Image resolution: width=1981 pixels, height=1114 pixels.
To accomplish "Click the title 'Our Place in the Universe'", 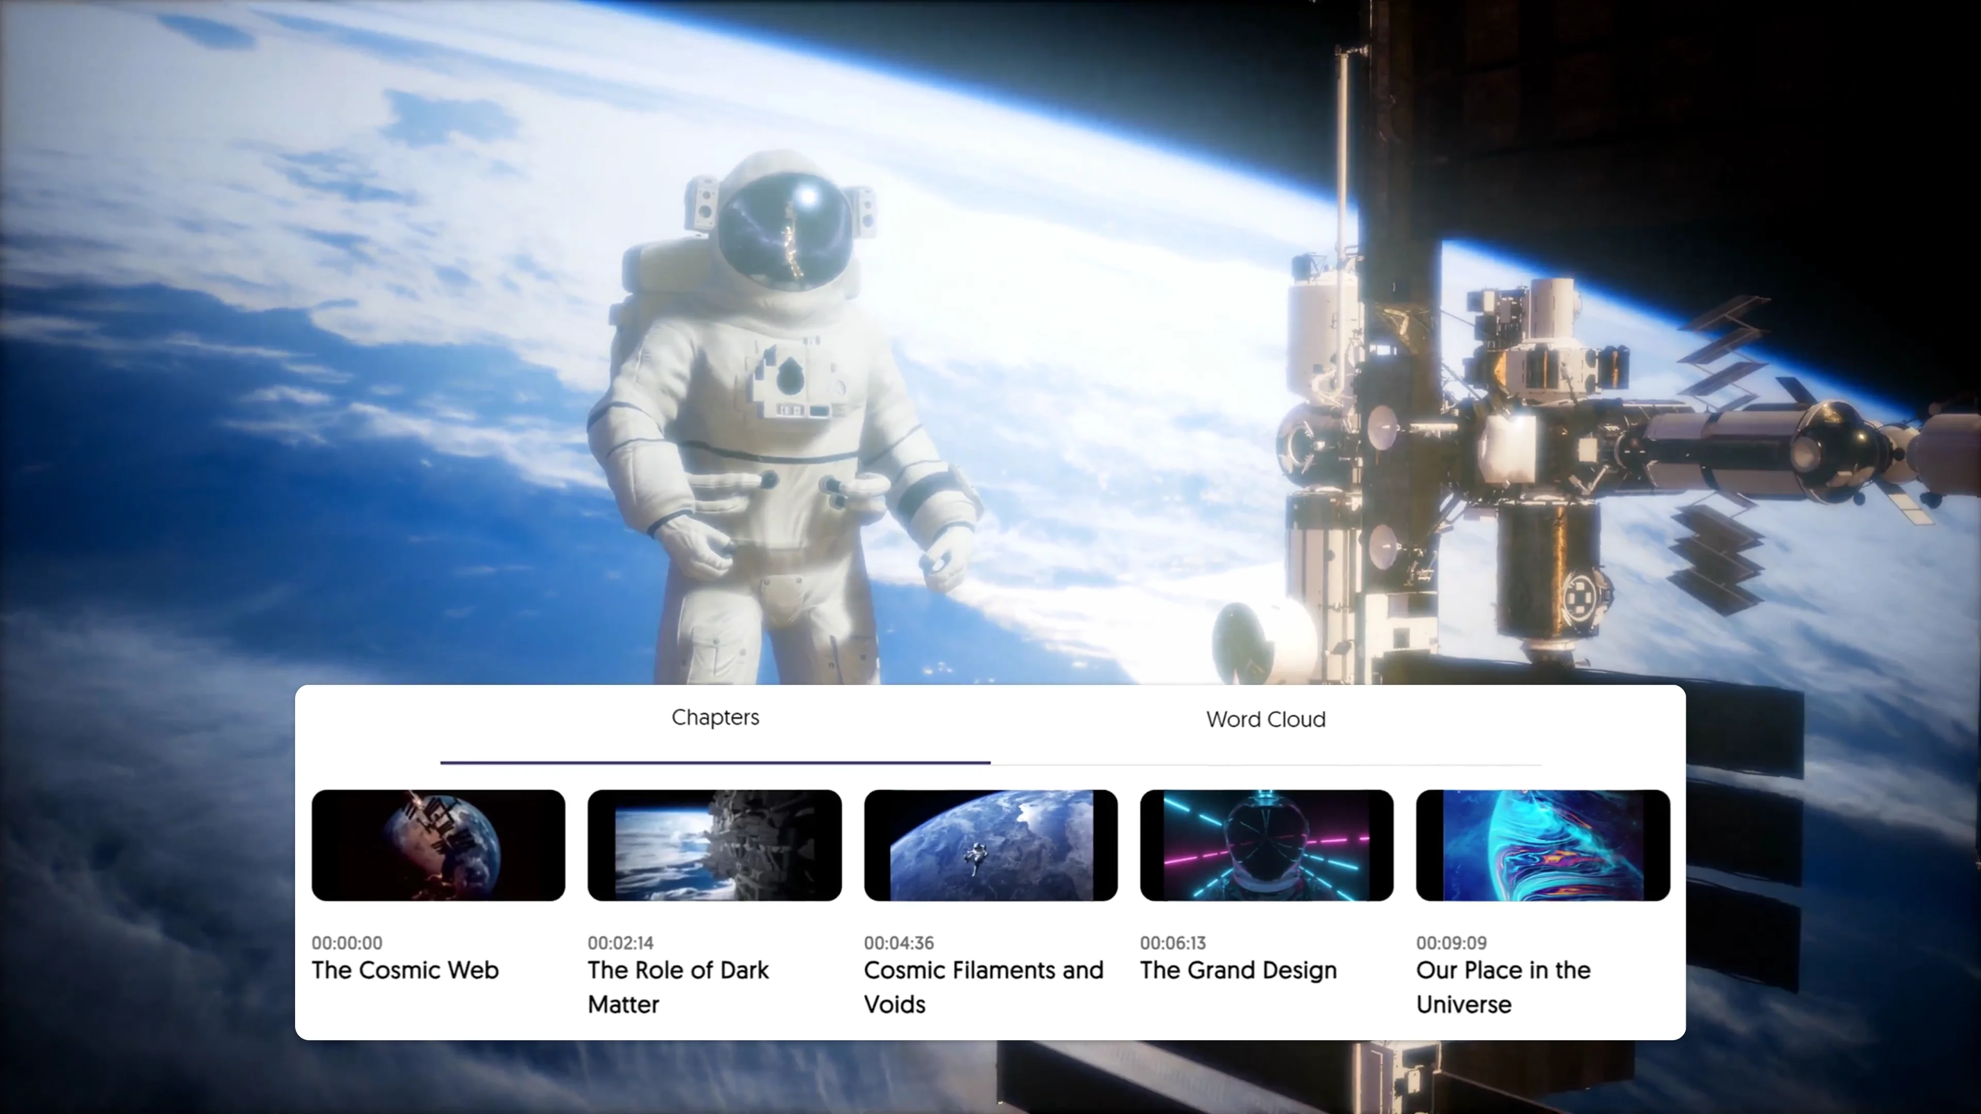I will click(1503, 987).
